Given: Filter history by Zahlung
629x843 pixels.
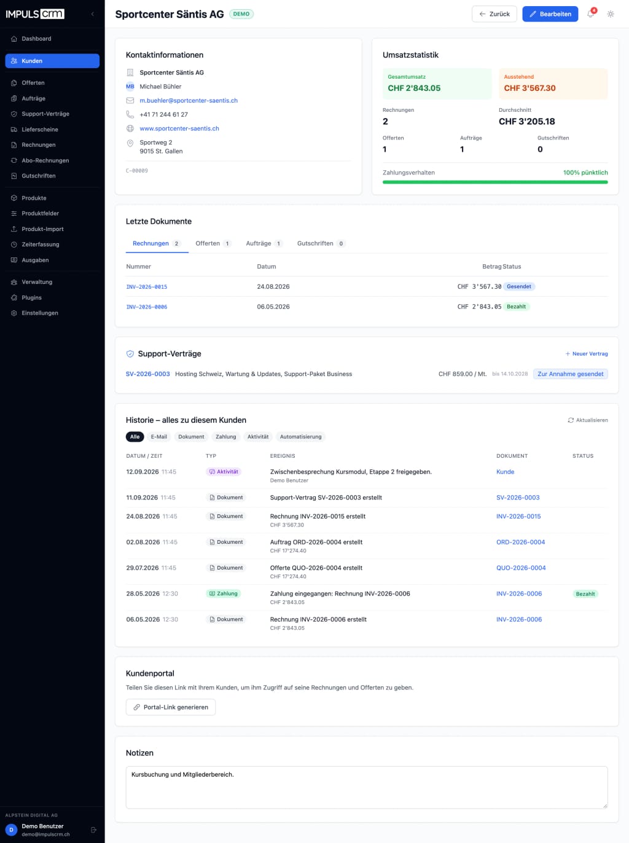Looking at the screenshot, I should 226,437.
